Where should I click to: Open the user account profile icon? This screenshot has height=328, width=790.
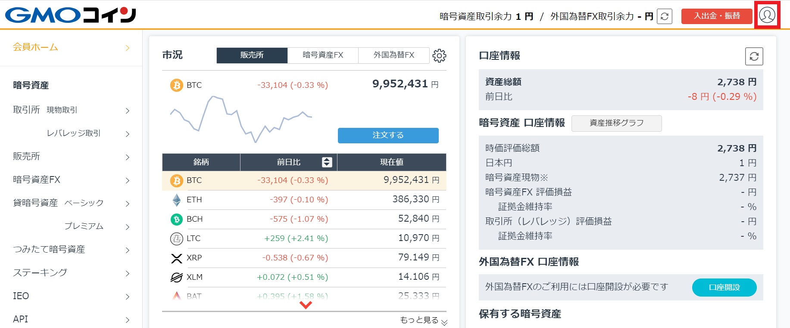click(767, 15)
